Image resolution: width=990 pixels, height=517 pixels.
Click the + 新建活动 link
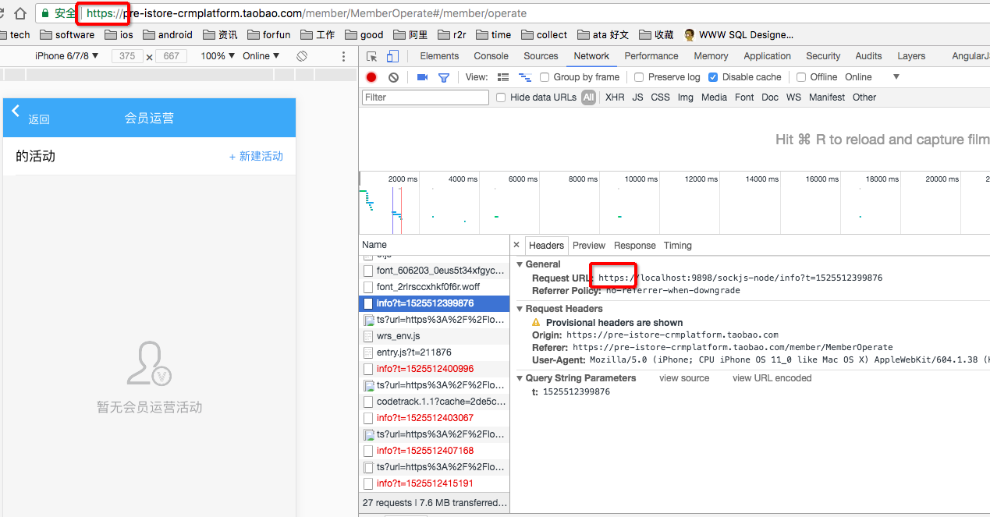click(x=256, y=156)
